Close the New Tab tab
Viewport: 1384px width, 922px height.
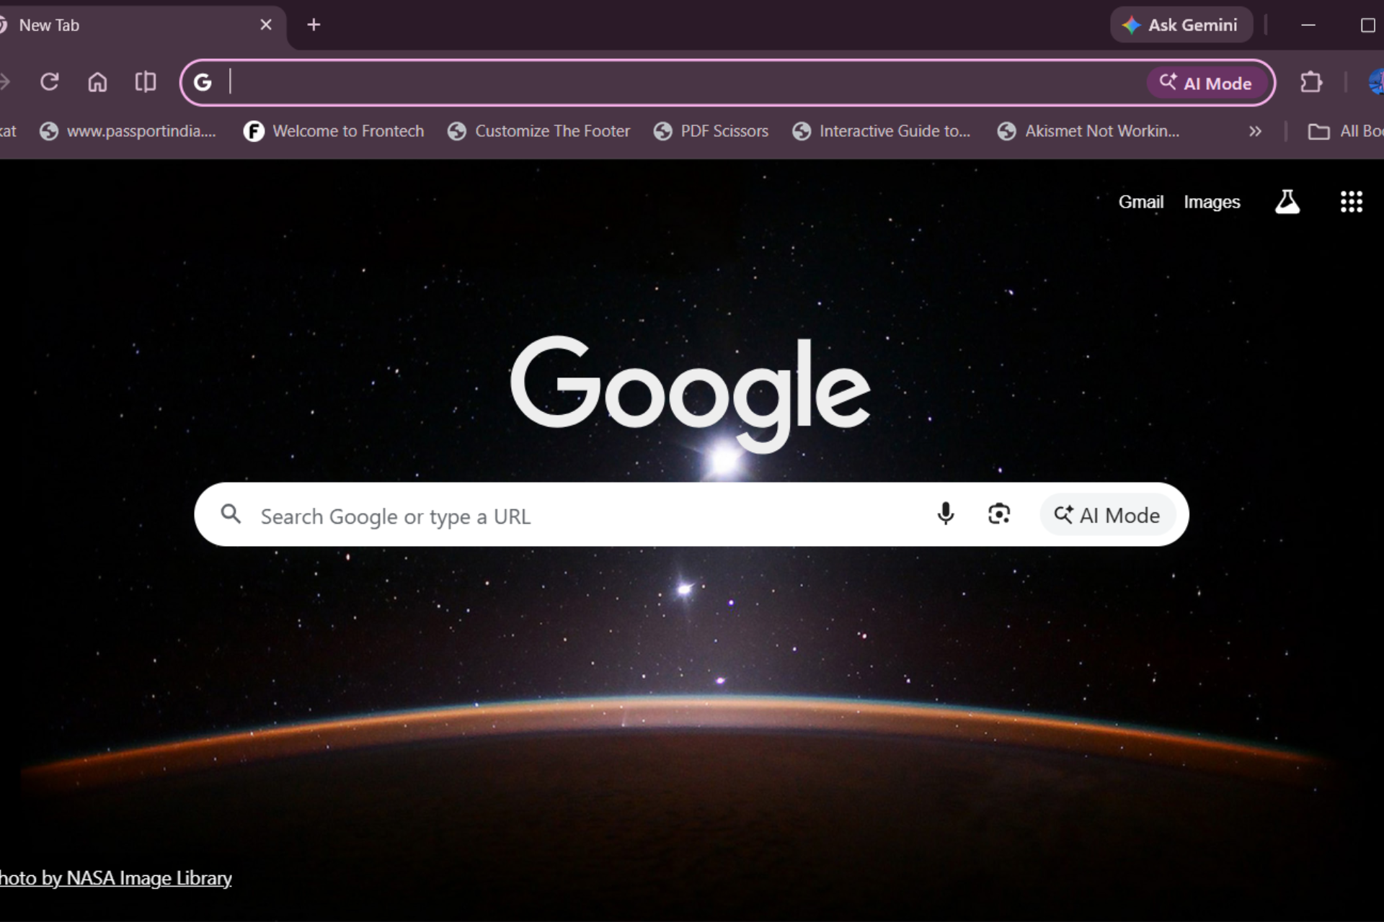coord(266,25)
